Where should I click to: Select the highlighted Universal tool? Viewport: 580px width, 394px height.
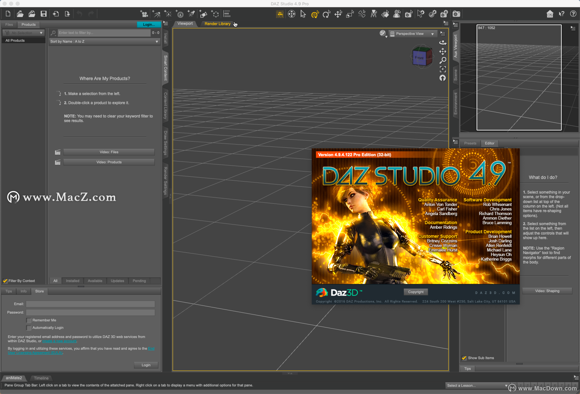315,14
